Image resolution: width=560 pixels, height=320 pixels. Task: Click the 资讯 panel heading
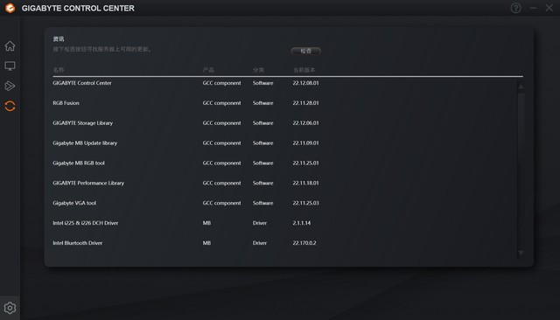(x=59, y=38)
